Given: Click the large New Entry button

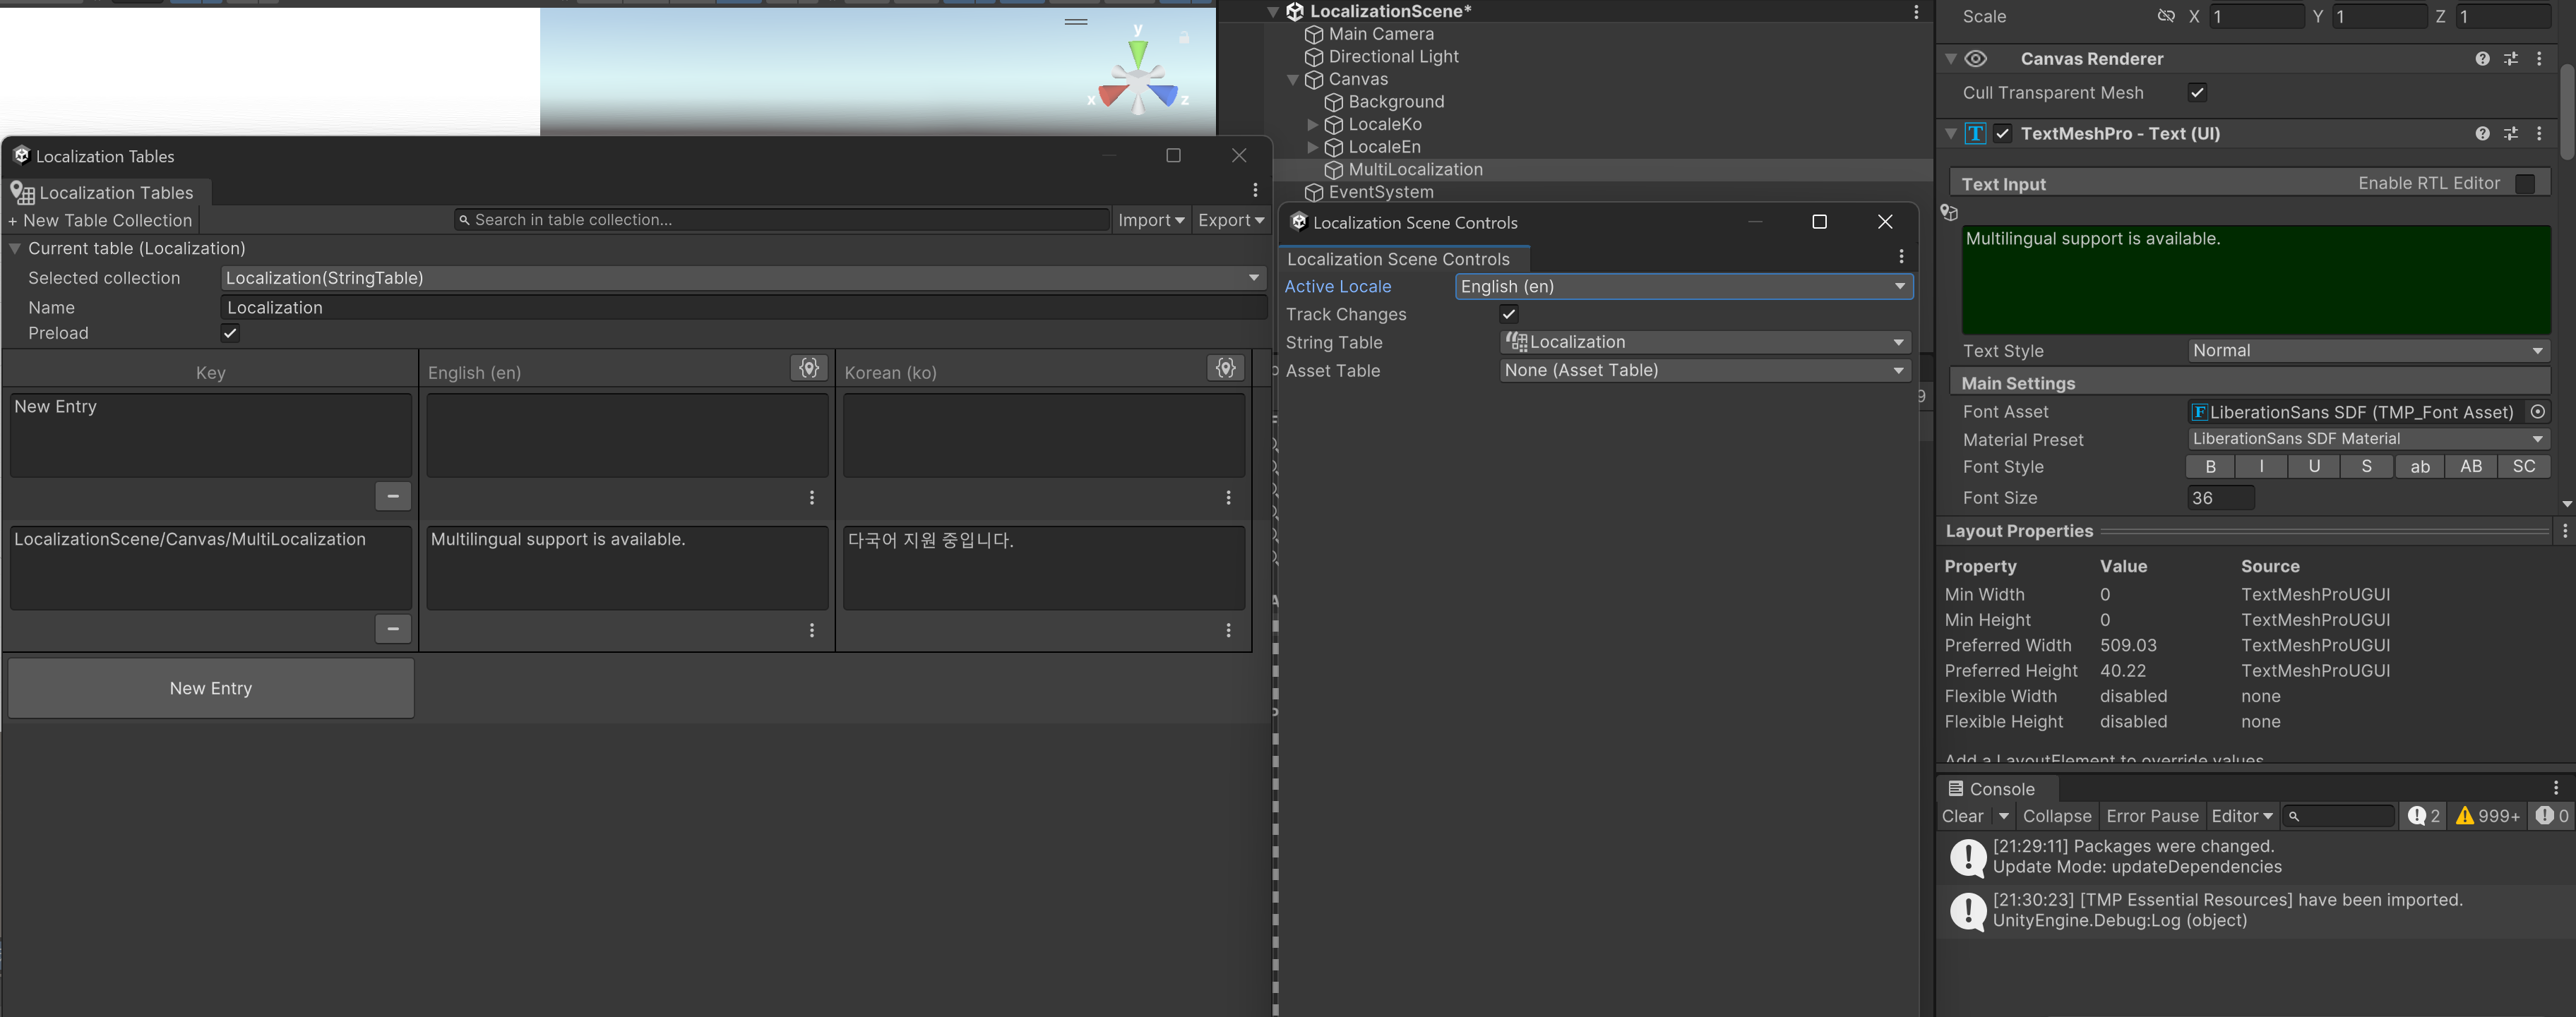Looking at the screenshot, I should (x=211, y=688).
